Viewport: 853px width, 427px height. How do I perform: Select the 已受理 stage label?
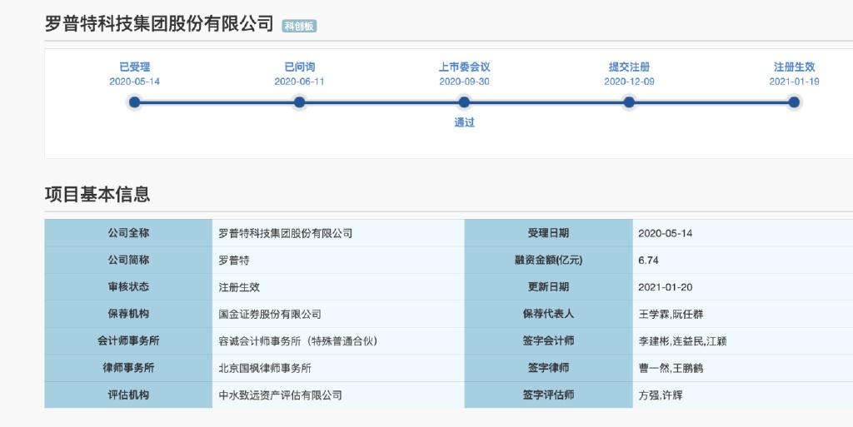(x=134, y=67)
